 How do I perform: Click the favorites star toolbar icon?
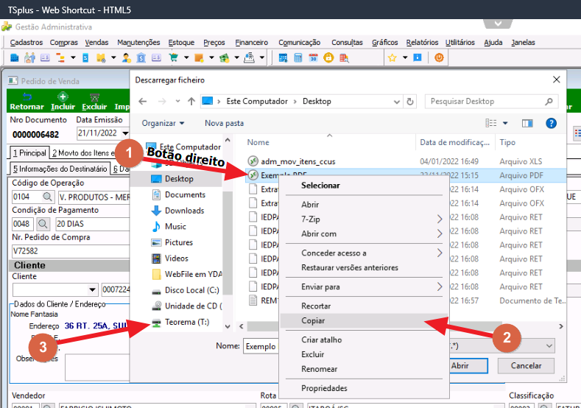tap(392, 57)
